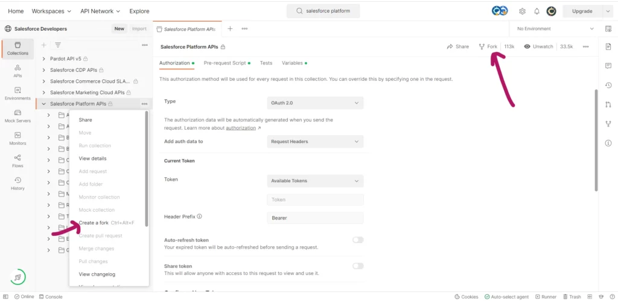This screenshot has width=618, height=301.
Task: Open tab options three-dots next to plus
Action: click(x=244, y=28)
